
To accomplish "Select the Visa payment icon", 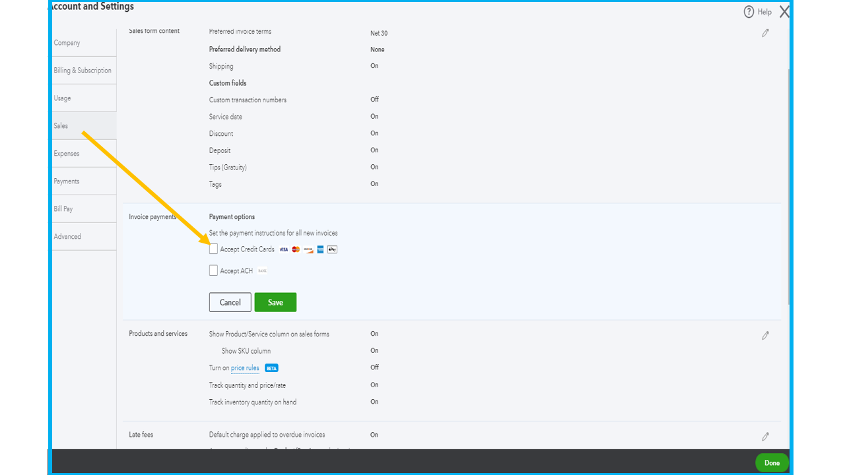I will tap(283, 249).
